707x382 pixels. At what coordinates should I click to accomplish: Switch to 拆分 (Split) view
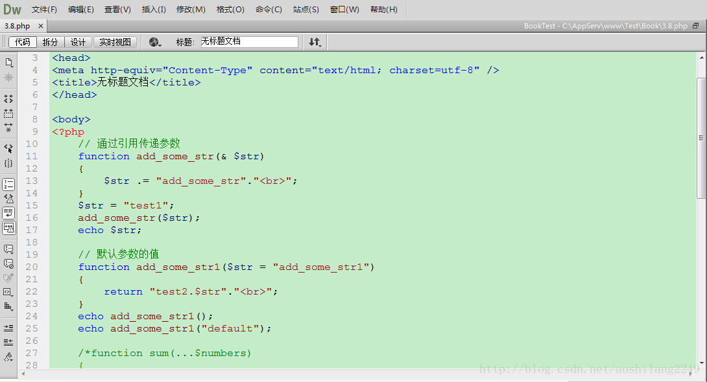[50, 42]
